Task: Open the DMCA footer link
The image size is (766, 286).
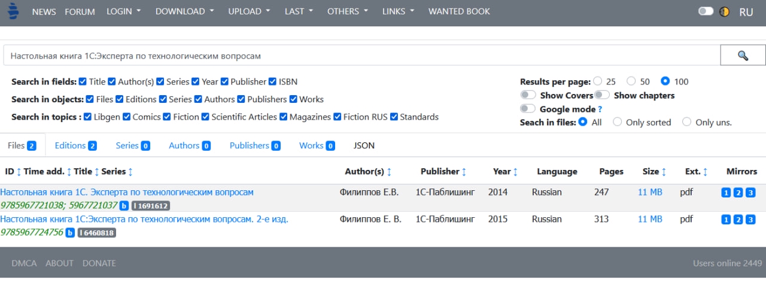Action: [24, 263]
